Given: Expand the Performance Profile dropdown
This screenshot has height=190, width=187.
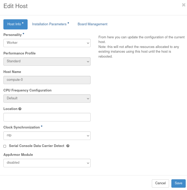Looking at the screenshot, I should (47, 62).
